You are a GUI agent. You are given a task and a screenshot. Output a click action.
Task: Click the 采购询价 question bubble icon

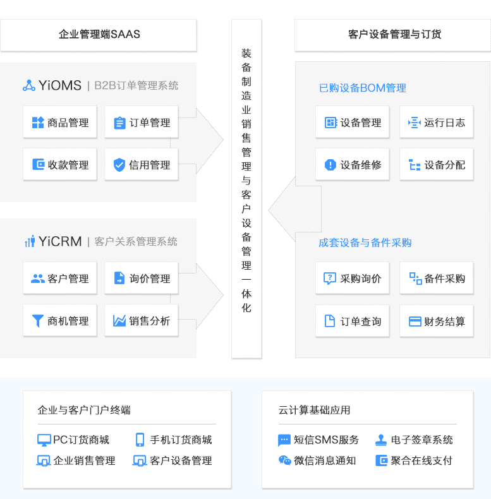(x=330, y=279)
